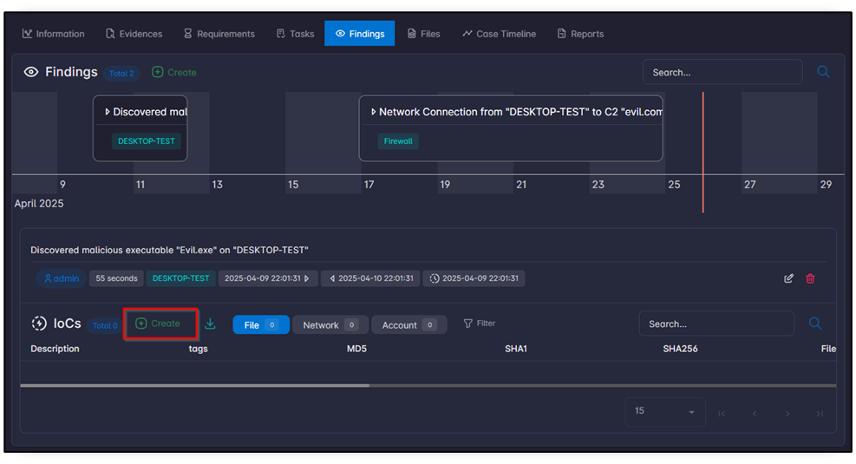
Task: Select the File IoC filter
Action: pyautogui.click(x=261, y=324)
